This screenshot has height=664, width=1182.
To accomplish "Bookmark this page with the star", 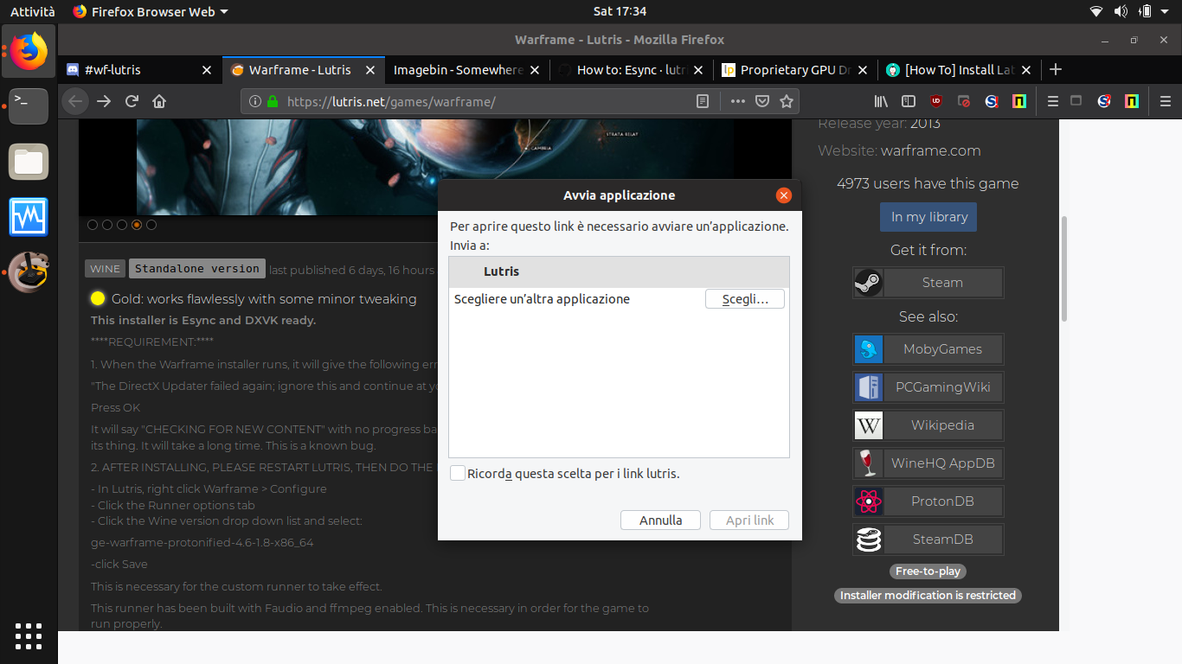I will tap(787, 101).
